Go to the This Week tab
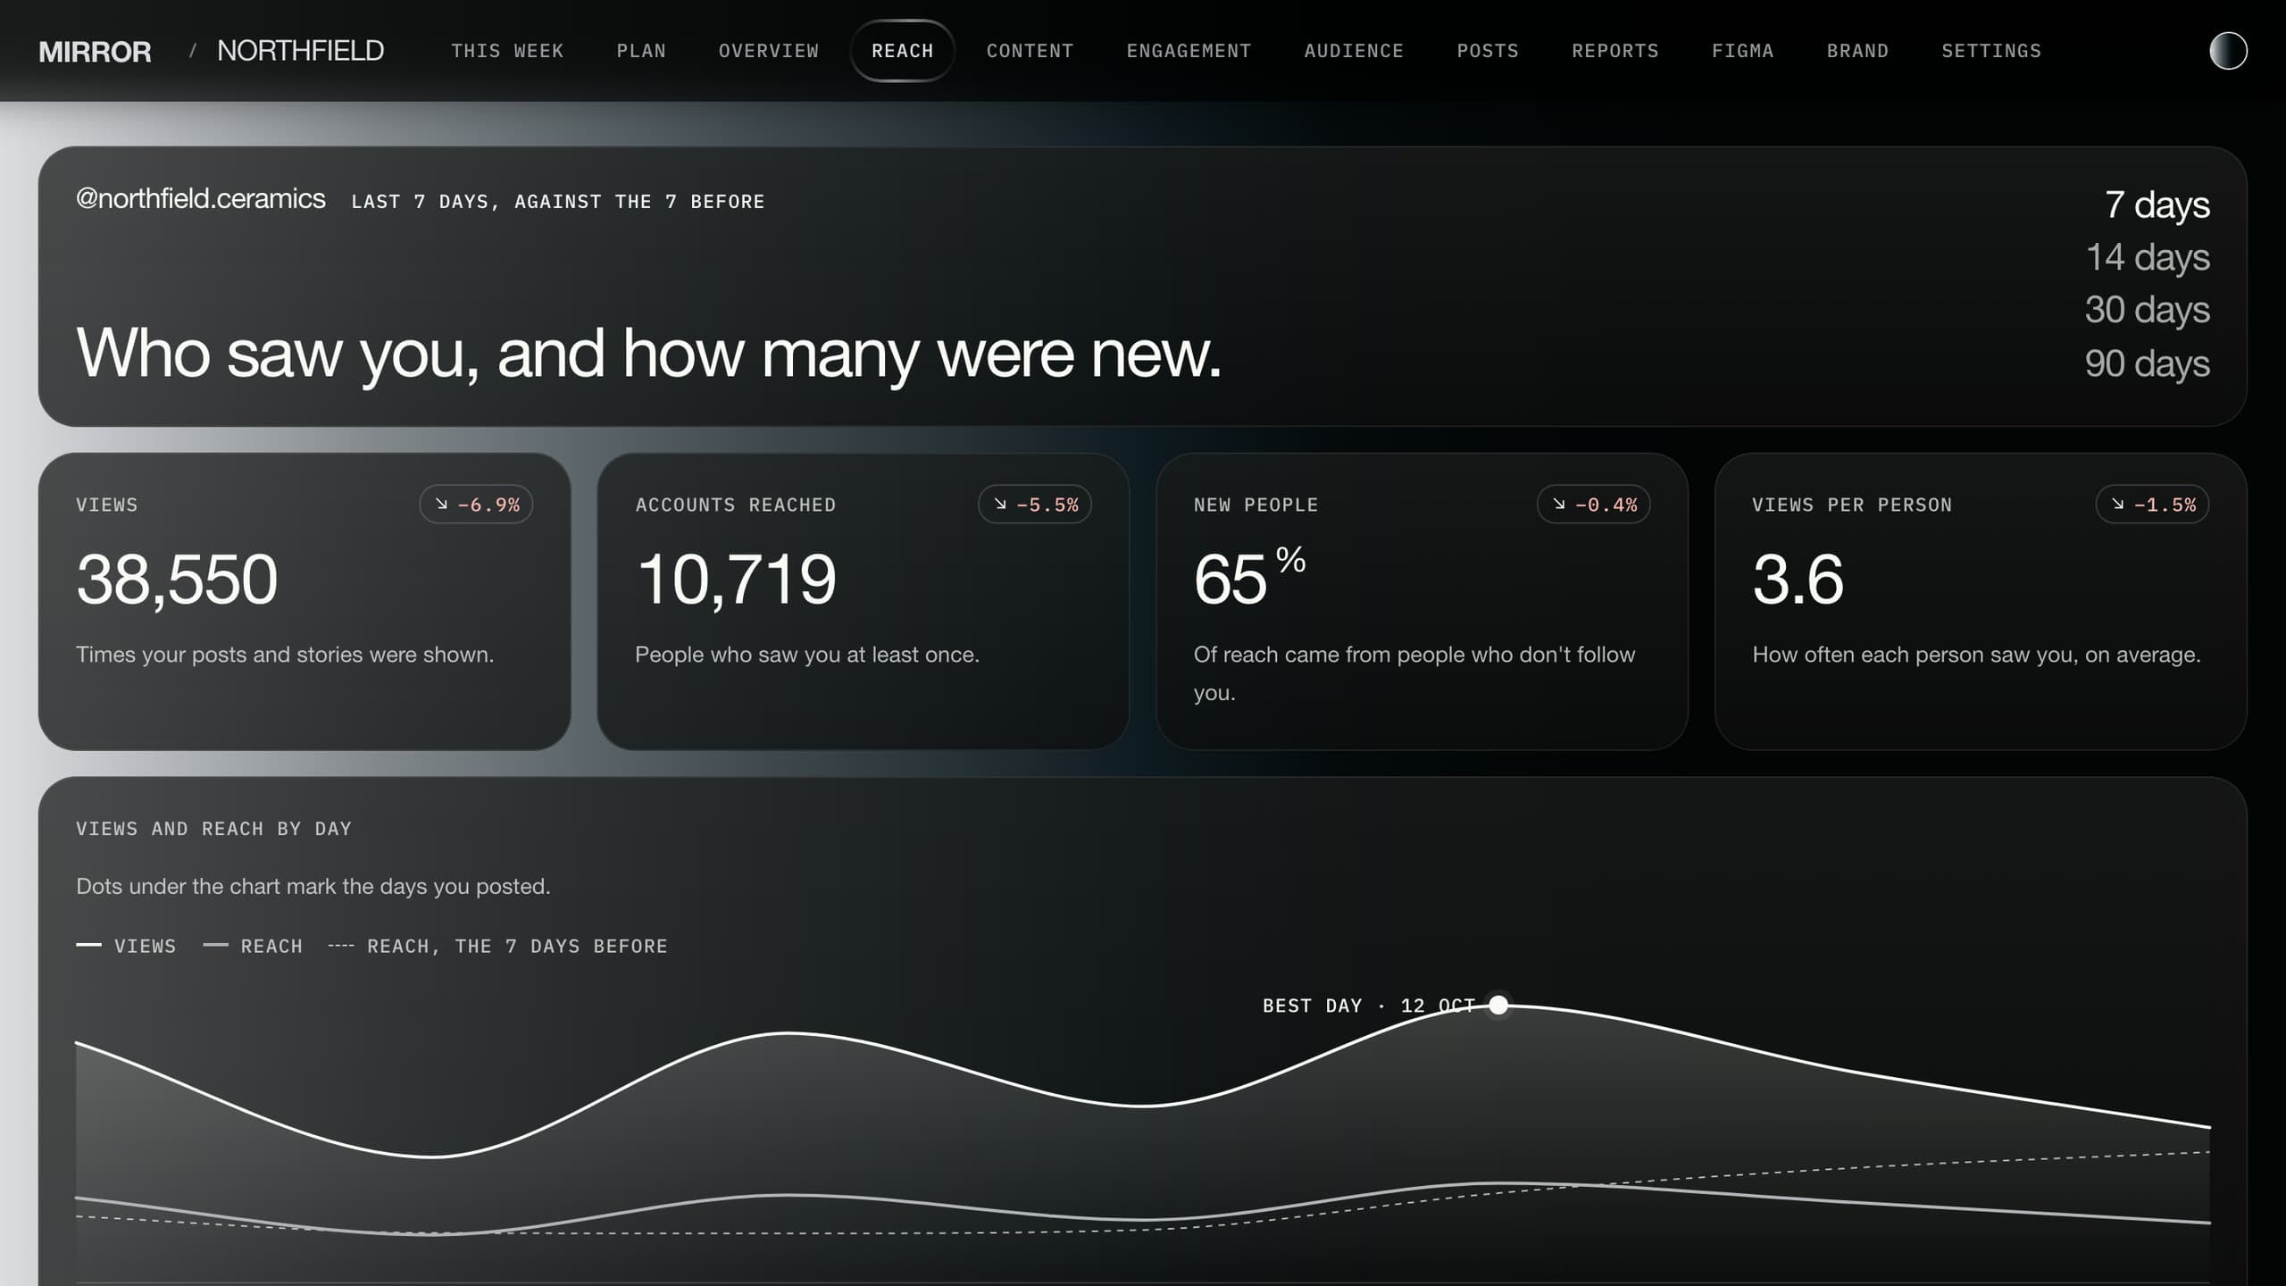Viewport: 2286px width, 1286px height. coord(507,51)
